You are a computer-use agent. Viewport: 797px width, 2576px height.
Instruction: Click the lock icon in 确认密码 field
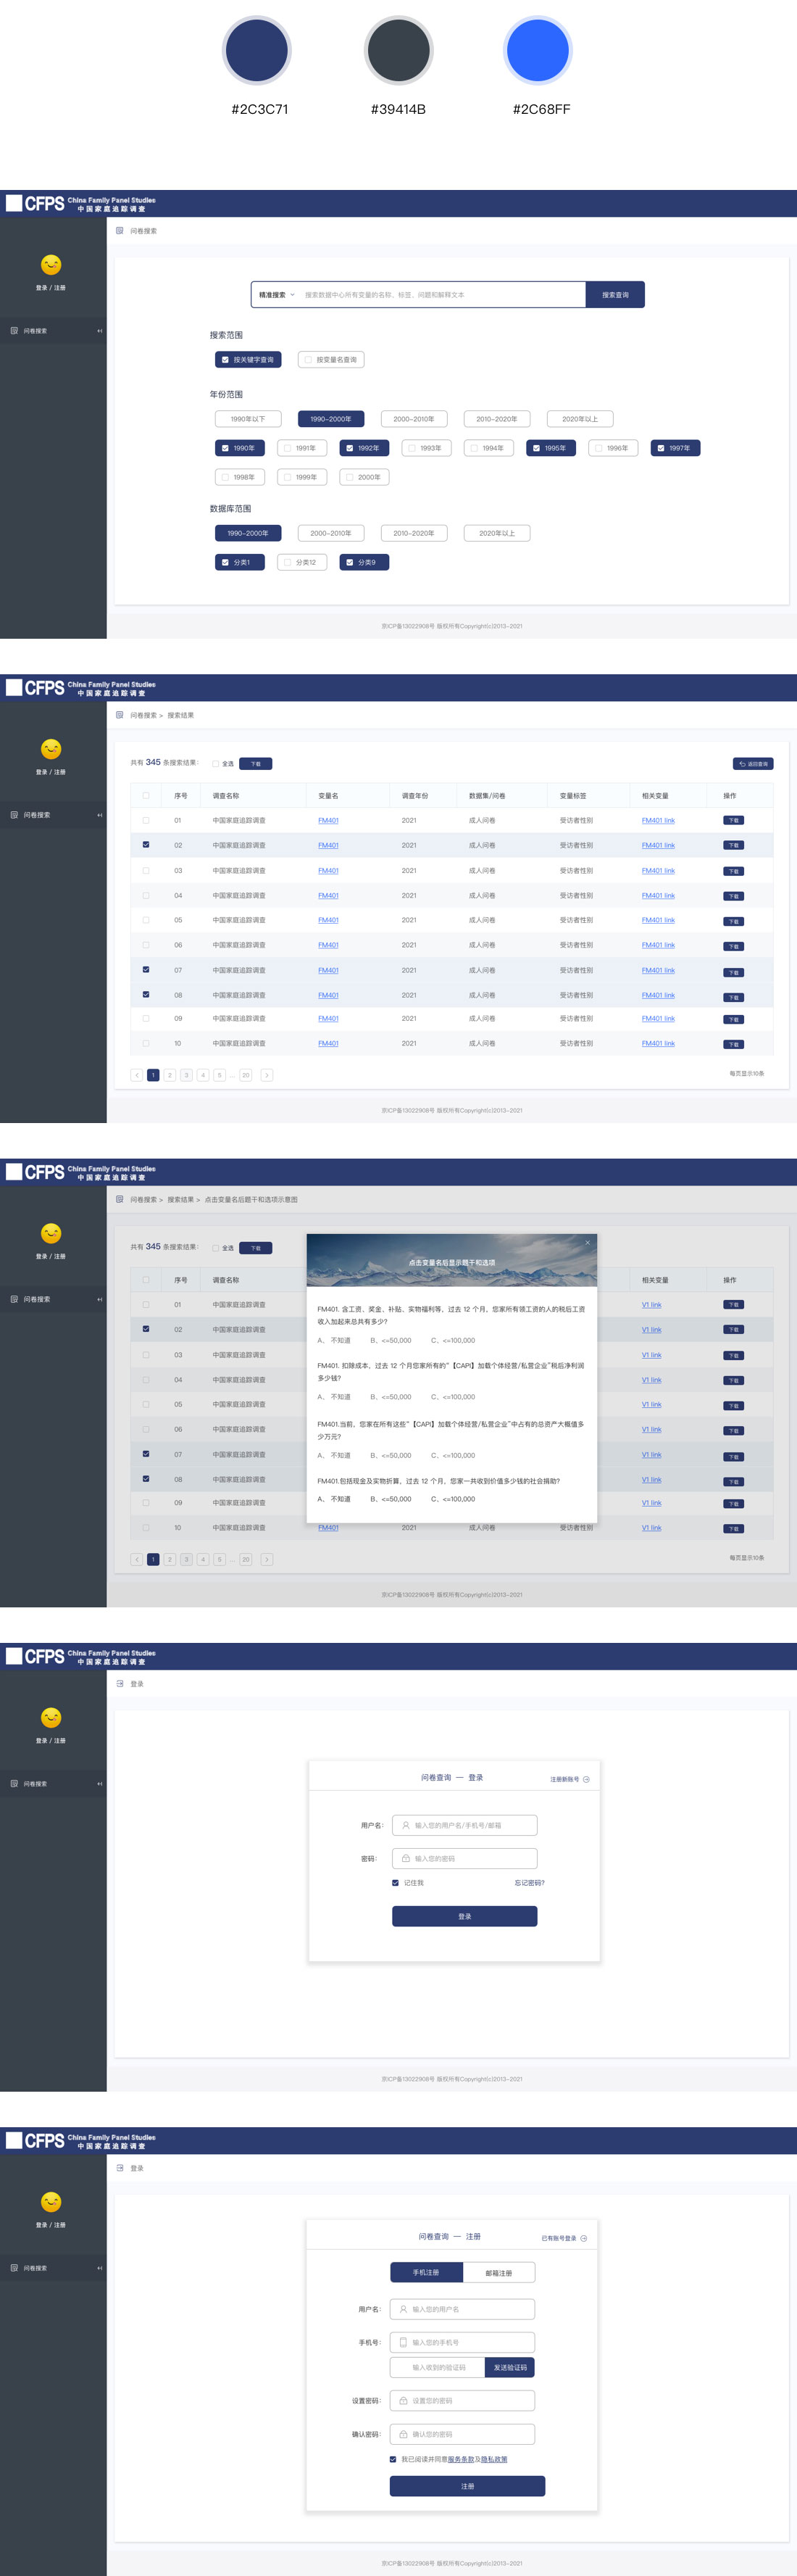(404, 2434)
